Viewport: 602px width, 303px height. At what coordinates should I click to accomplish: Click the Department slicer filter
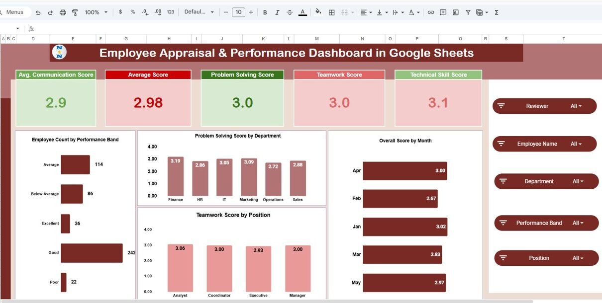(546, 181)
